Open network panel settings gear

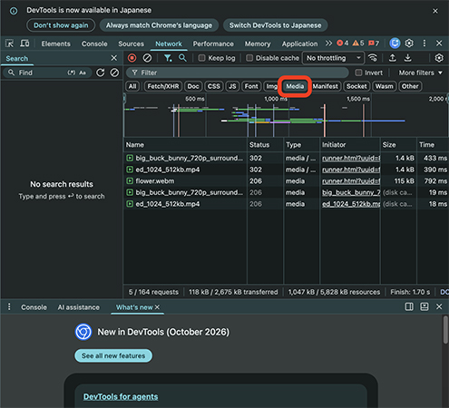click(x=439, y=58)
